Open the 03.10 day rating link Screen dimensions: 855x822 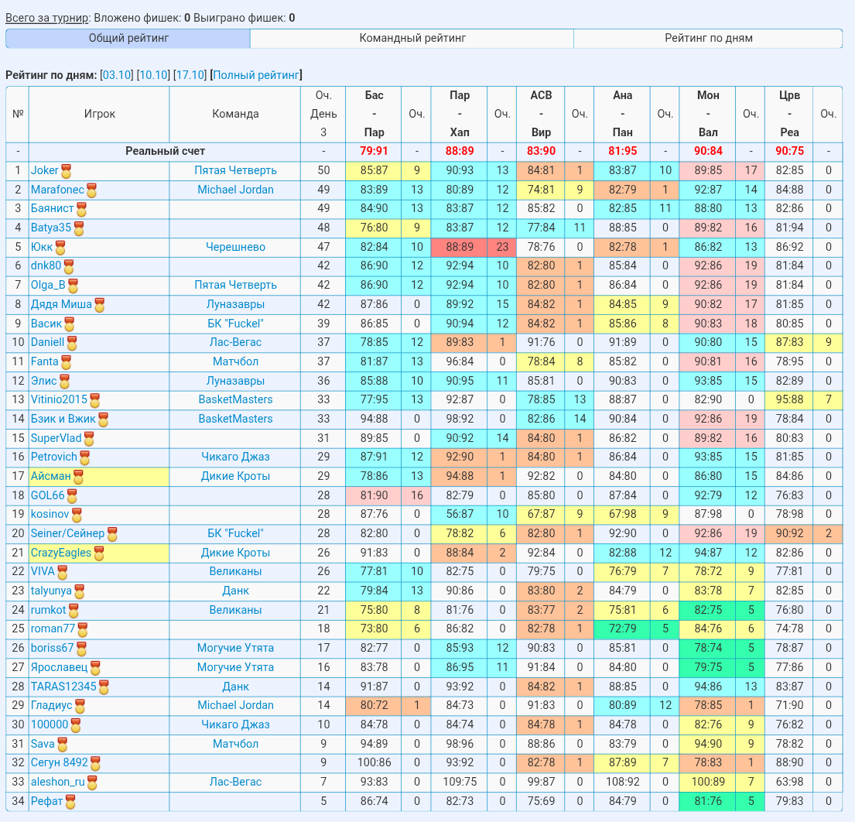click(x=118, y=75)
